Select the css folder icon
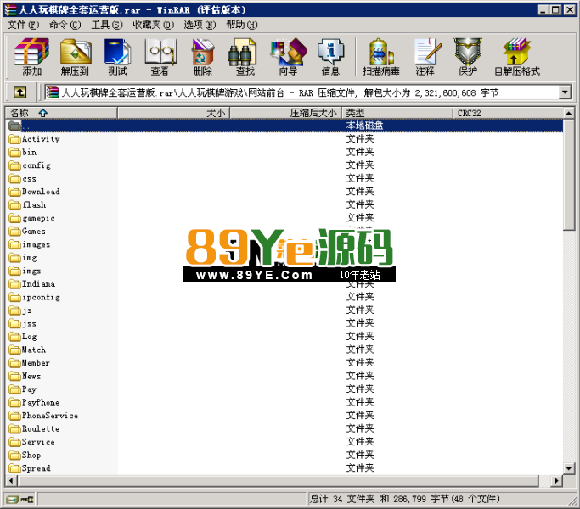Screen dimensions: 580x509 point(14,178)
